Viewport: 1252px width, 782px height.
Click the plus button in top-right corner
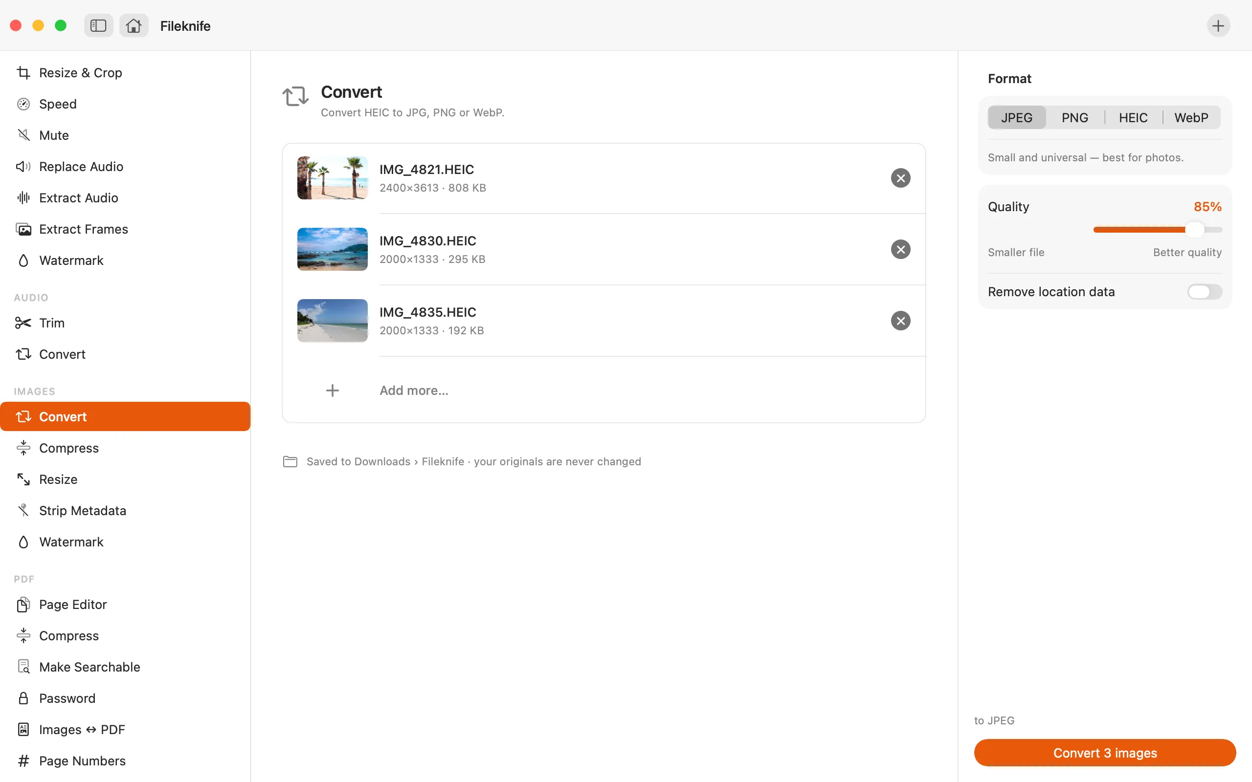click(x=1218, y=25)
